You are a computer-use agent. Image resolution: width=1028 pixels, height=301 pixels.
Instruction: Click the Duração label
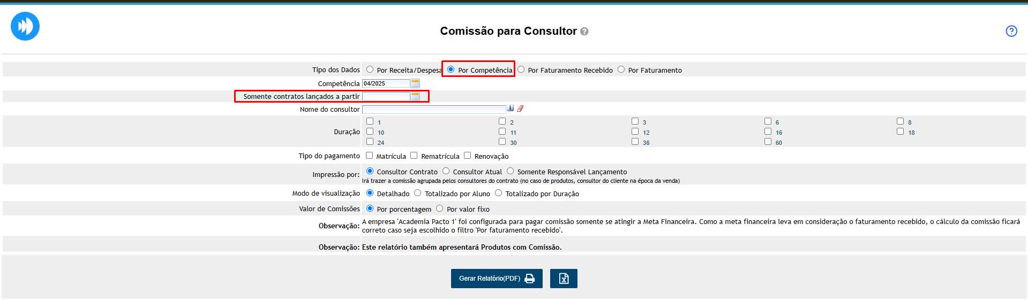(x=347, y=132)
